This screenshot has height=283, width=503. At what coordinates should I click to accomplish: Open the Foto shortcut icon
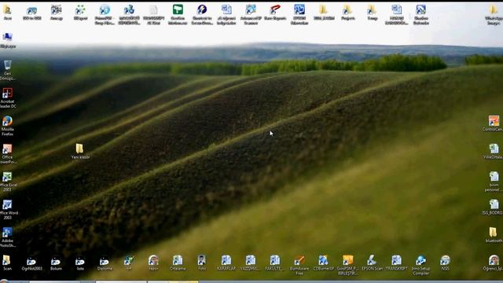[202, 263]
